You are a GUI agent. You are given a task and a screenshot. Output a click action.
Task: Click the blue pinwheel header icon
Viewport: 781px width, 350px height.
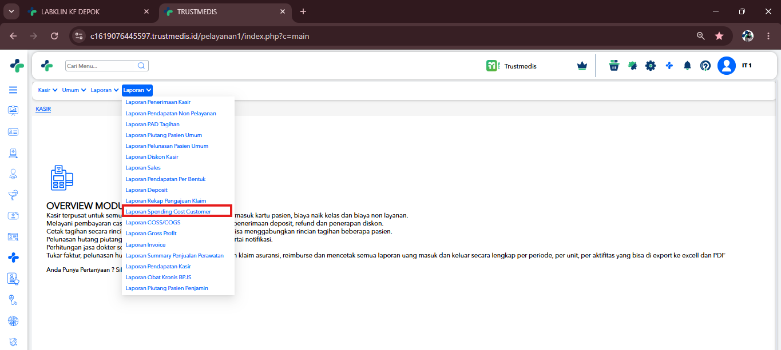(669, 66)
